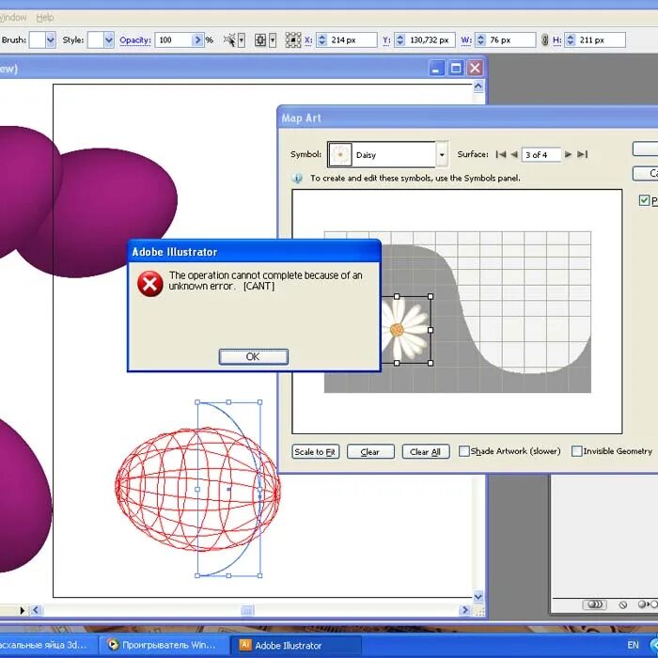Switch to Adobe Illustrator taskbar button
Viewport: 658px width, 658px height.
tap(296, 645)
